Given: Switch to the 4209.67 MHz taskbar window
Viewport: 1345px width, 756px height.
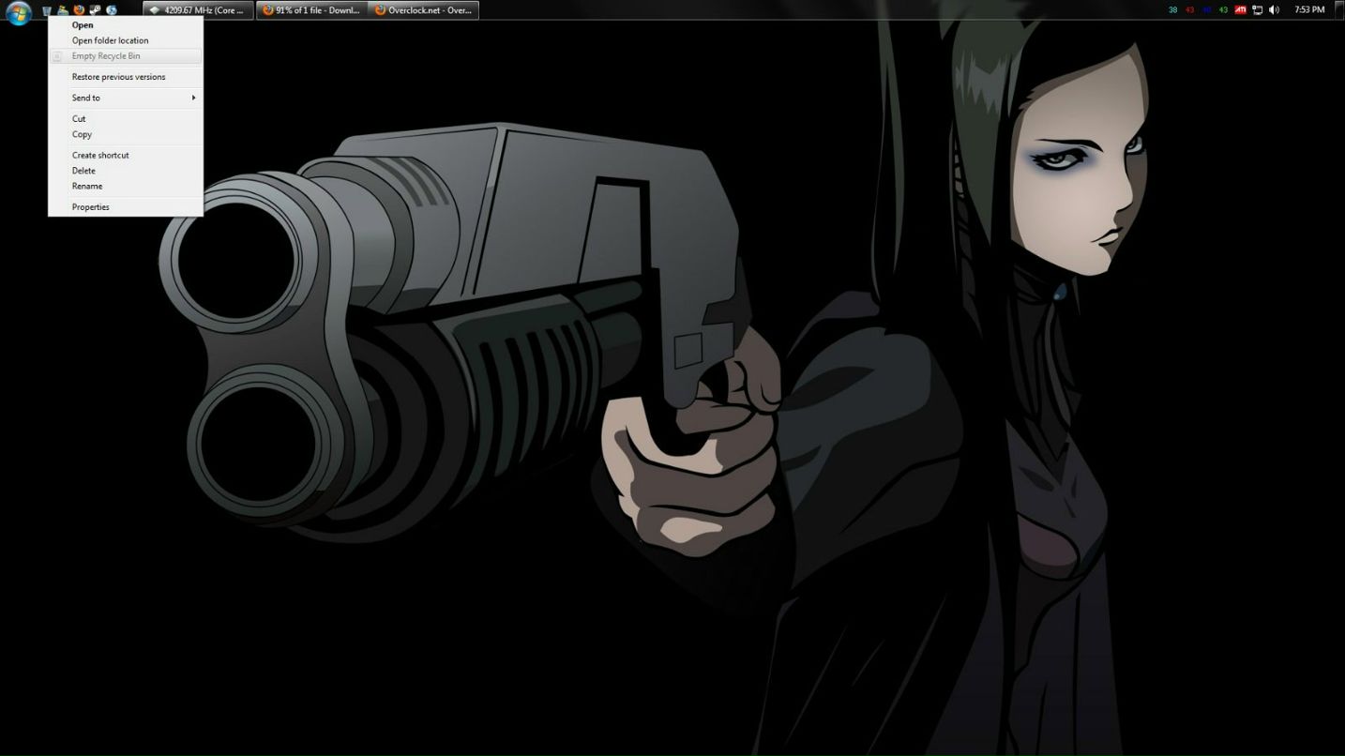Looking at the screenshot, I should pyautogui.click(x=198, y=10).
